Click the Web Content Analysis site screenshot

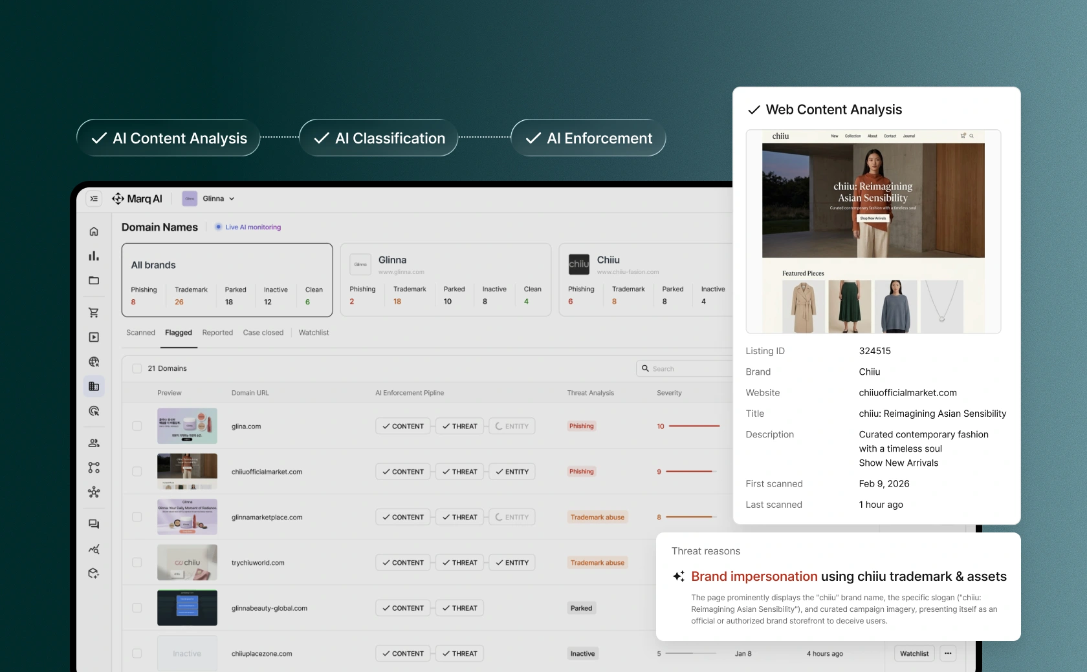(x=873, y=231)
